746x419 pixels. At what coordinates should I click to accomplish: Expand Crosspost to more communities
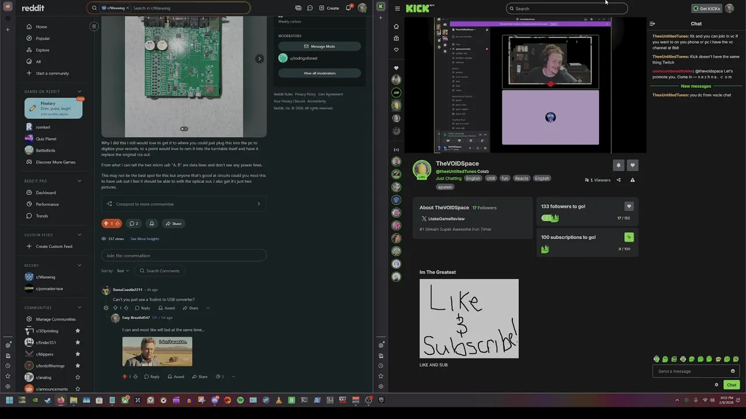click(184, 204)
